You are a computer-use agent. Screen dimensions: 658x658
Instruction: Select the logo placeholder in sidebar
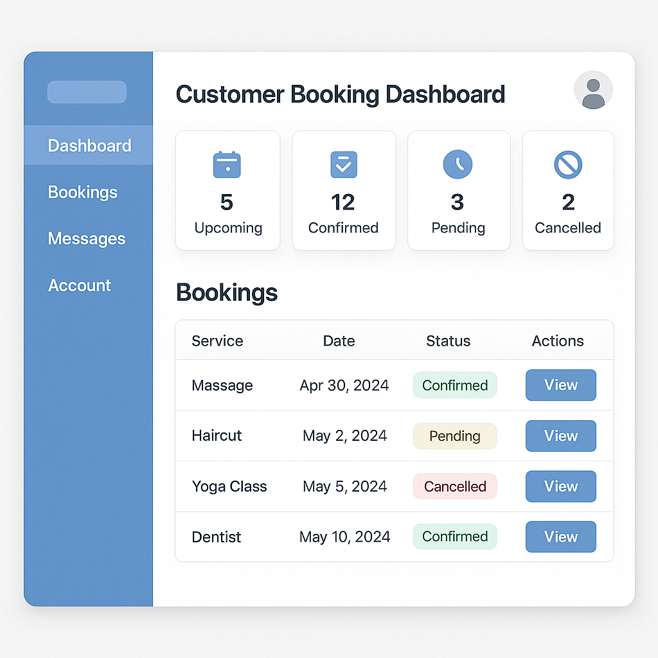coord(87,92)
